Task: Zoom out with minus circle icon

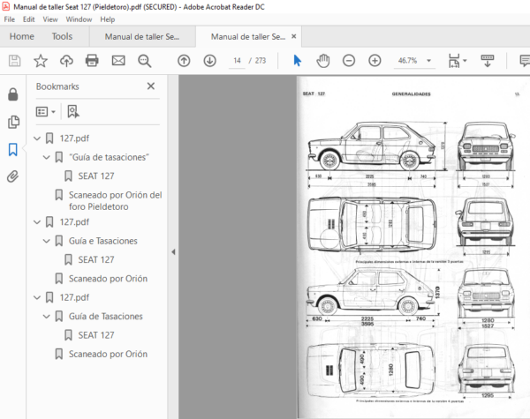Action: (x=349, y=61)
